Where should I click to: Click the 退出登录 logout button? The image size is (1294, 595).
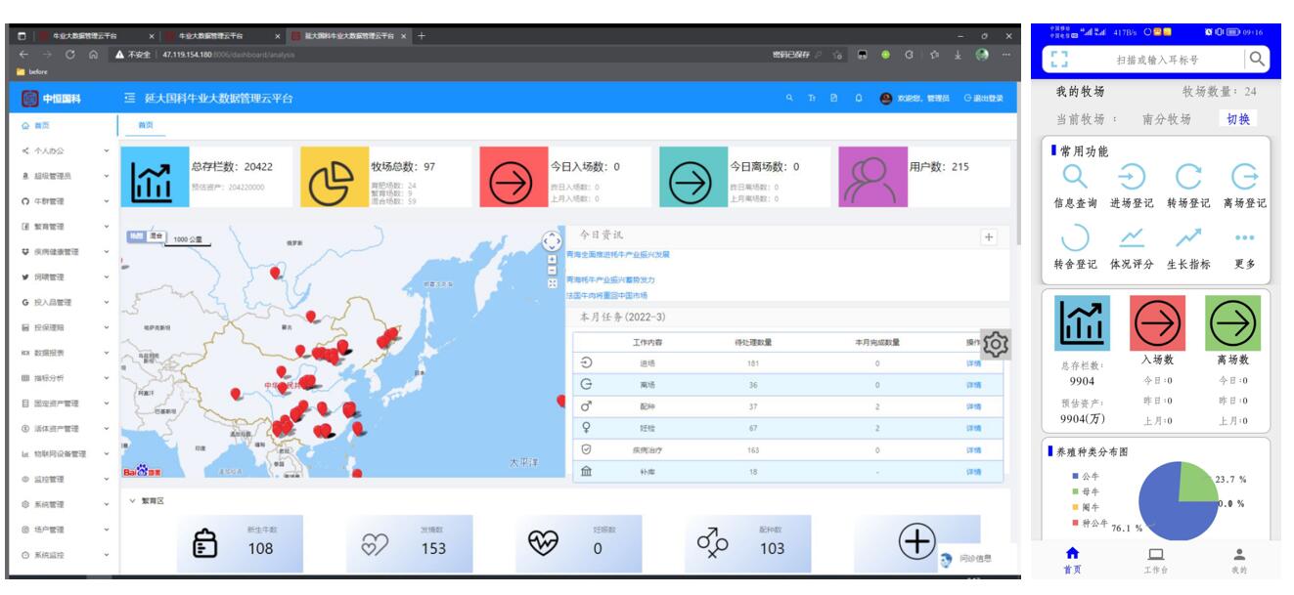983,98
